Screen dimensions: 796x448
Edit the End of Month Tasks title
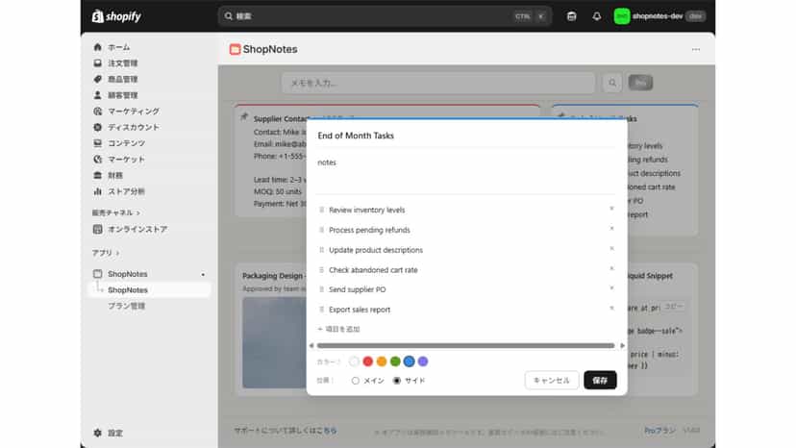coord(465,136)
